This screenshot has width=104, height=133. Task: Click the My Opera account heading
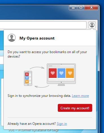37,38
